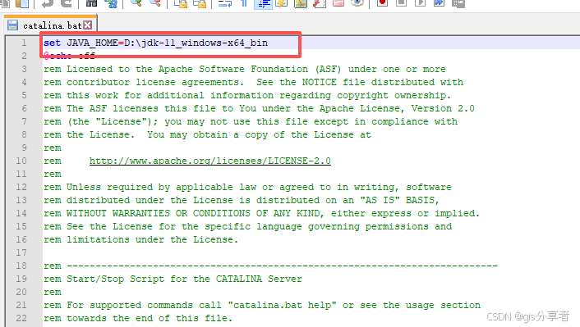Click the path 'D:\jdk-11_windows-x64_bin'

pos(196,43)
